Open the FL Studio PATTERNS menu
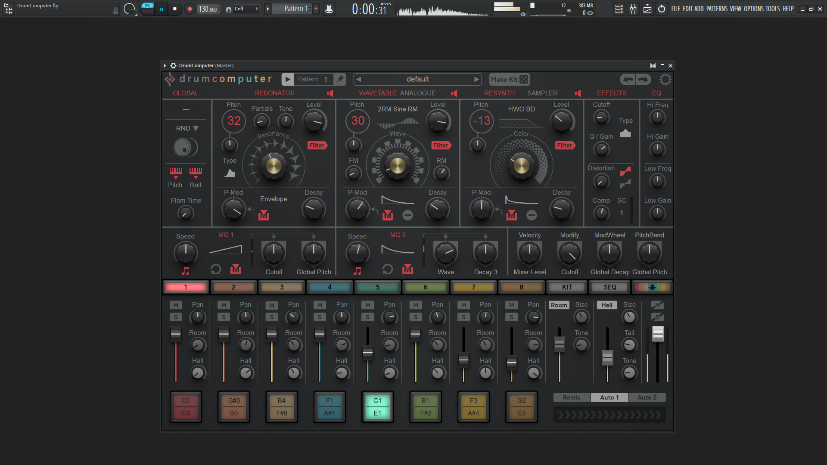 click(717, 9)
